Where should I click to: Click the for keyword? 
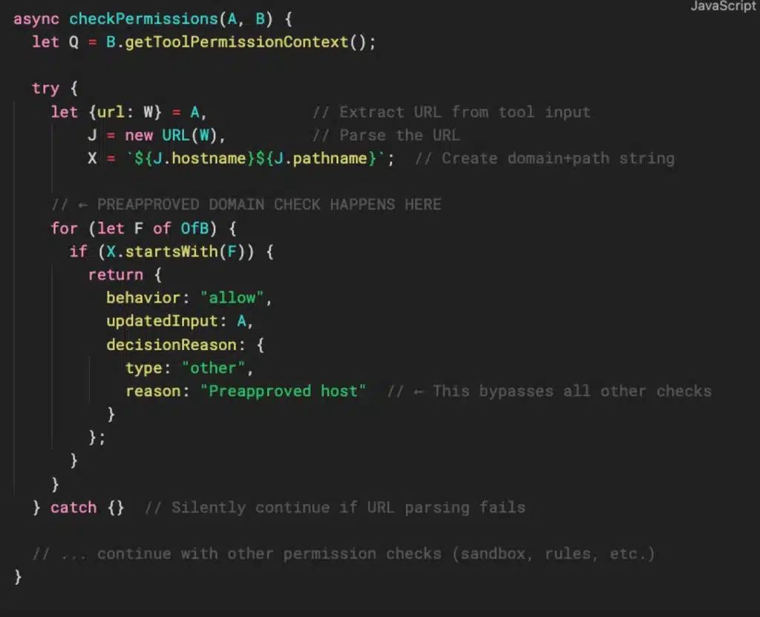point(64,228)
